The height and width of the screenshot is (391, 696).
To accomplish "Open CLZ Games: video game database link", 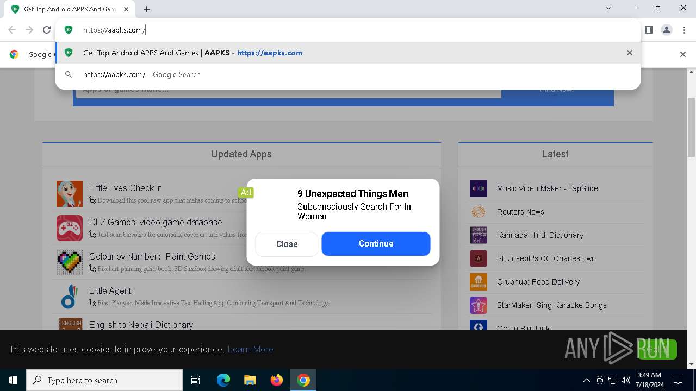I will 156,222.
